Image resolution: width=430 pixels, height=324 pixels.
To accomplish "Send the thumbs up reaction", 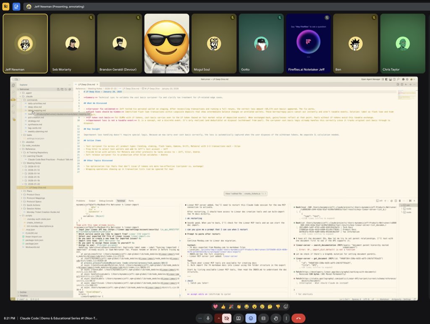I will 223,306.
